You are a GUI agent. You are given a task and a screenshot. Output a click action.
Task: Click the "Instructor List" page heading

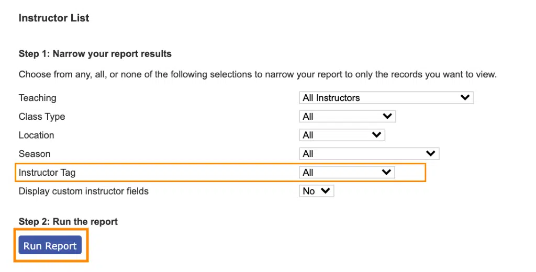(x=54, y=18)
